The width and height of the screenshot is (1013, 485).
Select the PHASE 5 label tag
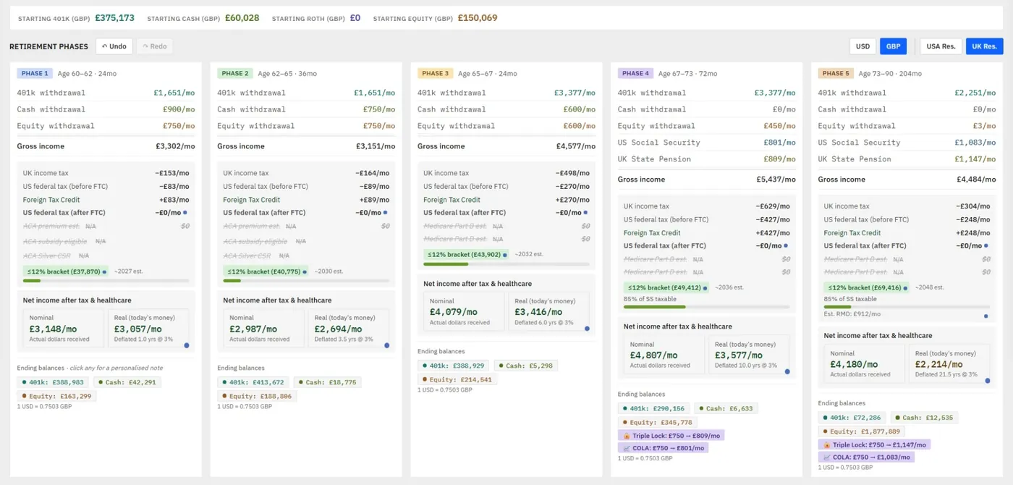coord(836,73)
